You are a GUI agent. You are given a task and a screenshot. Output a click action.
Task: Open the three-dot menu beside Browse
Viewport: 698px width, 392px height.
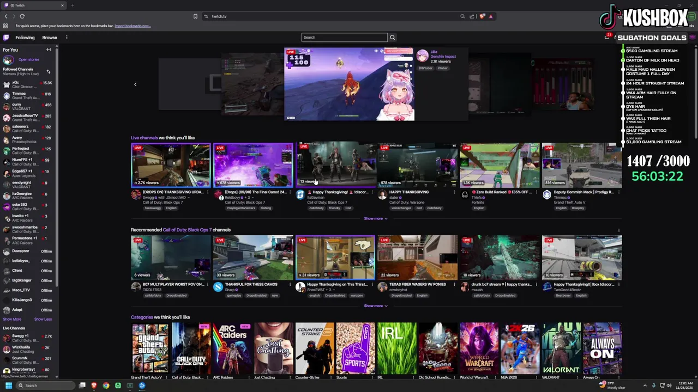click(x=67, y=38)
